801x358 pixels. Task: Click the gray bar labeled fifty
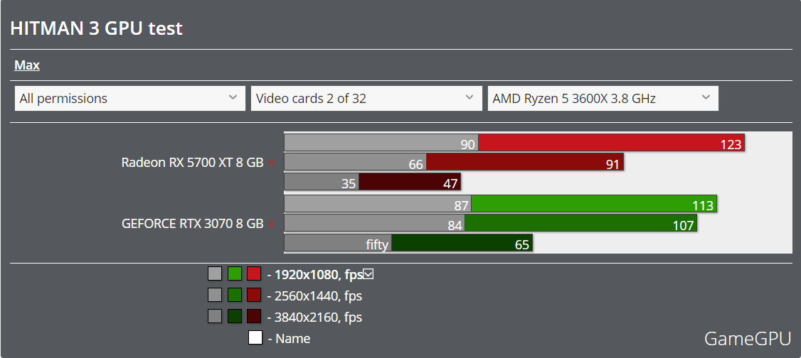(x=338, y=243)
